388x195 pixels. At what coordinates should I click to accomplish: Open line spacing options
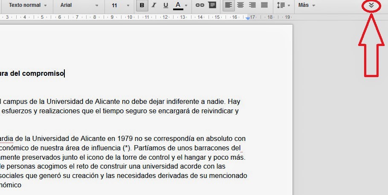click(284, 5)
